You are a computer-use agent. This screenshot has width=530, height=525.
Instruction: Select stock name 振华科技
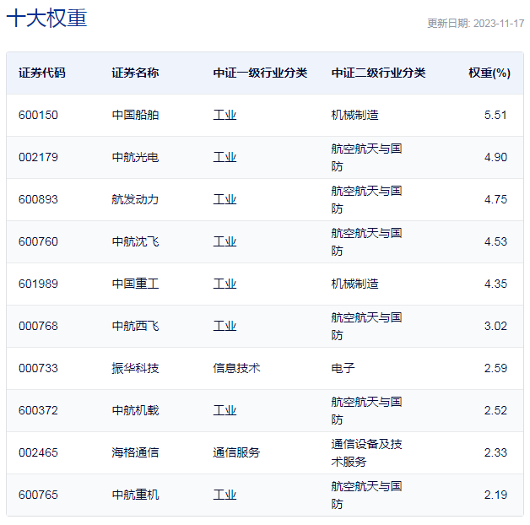pyautogui.click(x=135, y=368)
